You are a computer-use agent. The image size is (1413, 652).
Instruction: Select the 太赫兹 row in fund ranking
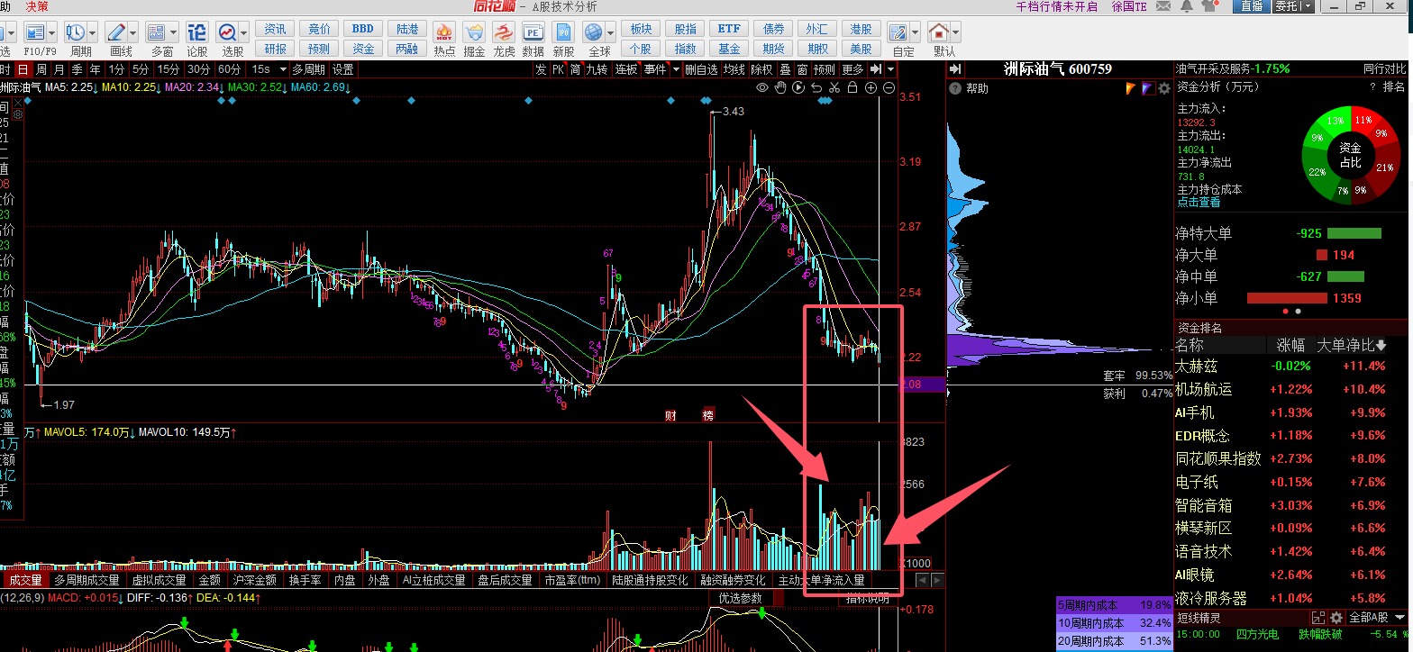click(1290, 367)
